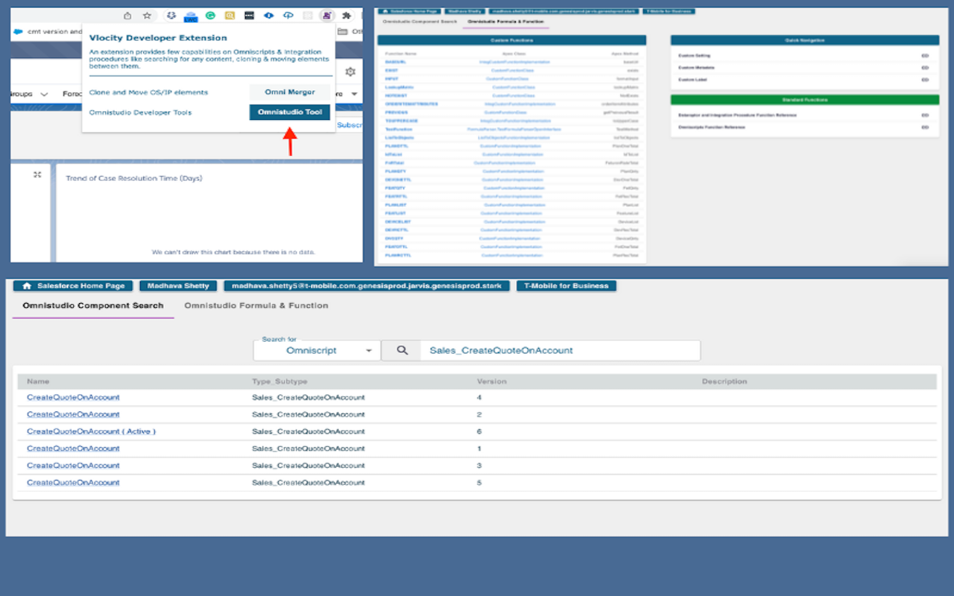Click the Sales_CreateQuoteOnAccount search field
This screenshot has width=954, height=596.
559,350
